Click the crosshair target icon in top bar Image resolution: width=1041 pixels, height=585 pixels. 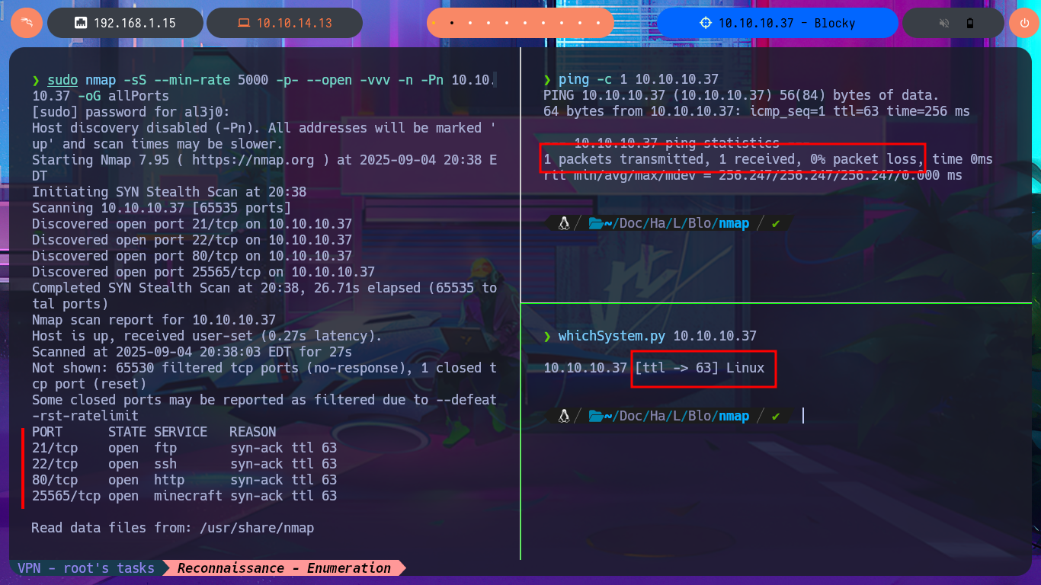point(705,23)
